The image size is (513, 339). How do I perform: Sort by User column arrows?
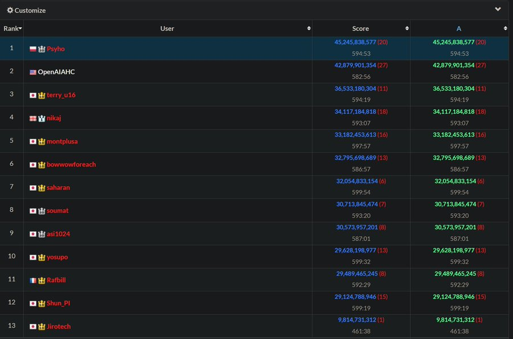point(308,28)
